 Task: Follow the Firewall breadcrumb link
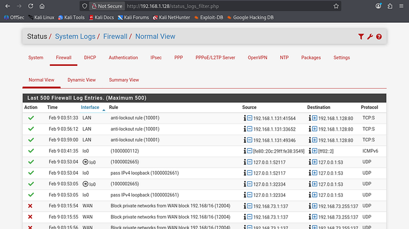coord(115,37)
